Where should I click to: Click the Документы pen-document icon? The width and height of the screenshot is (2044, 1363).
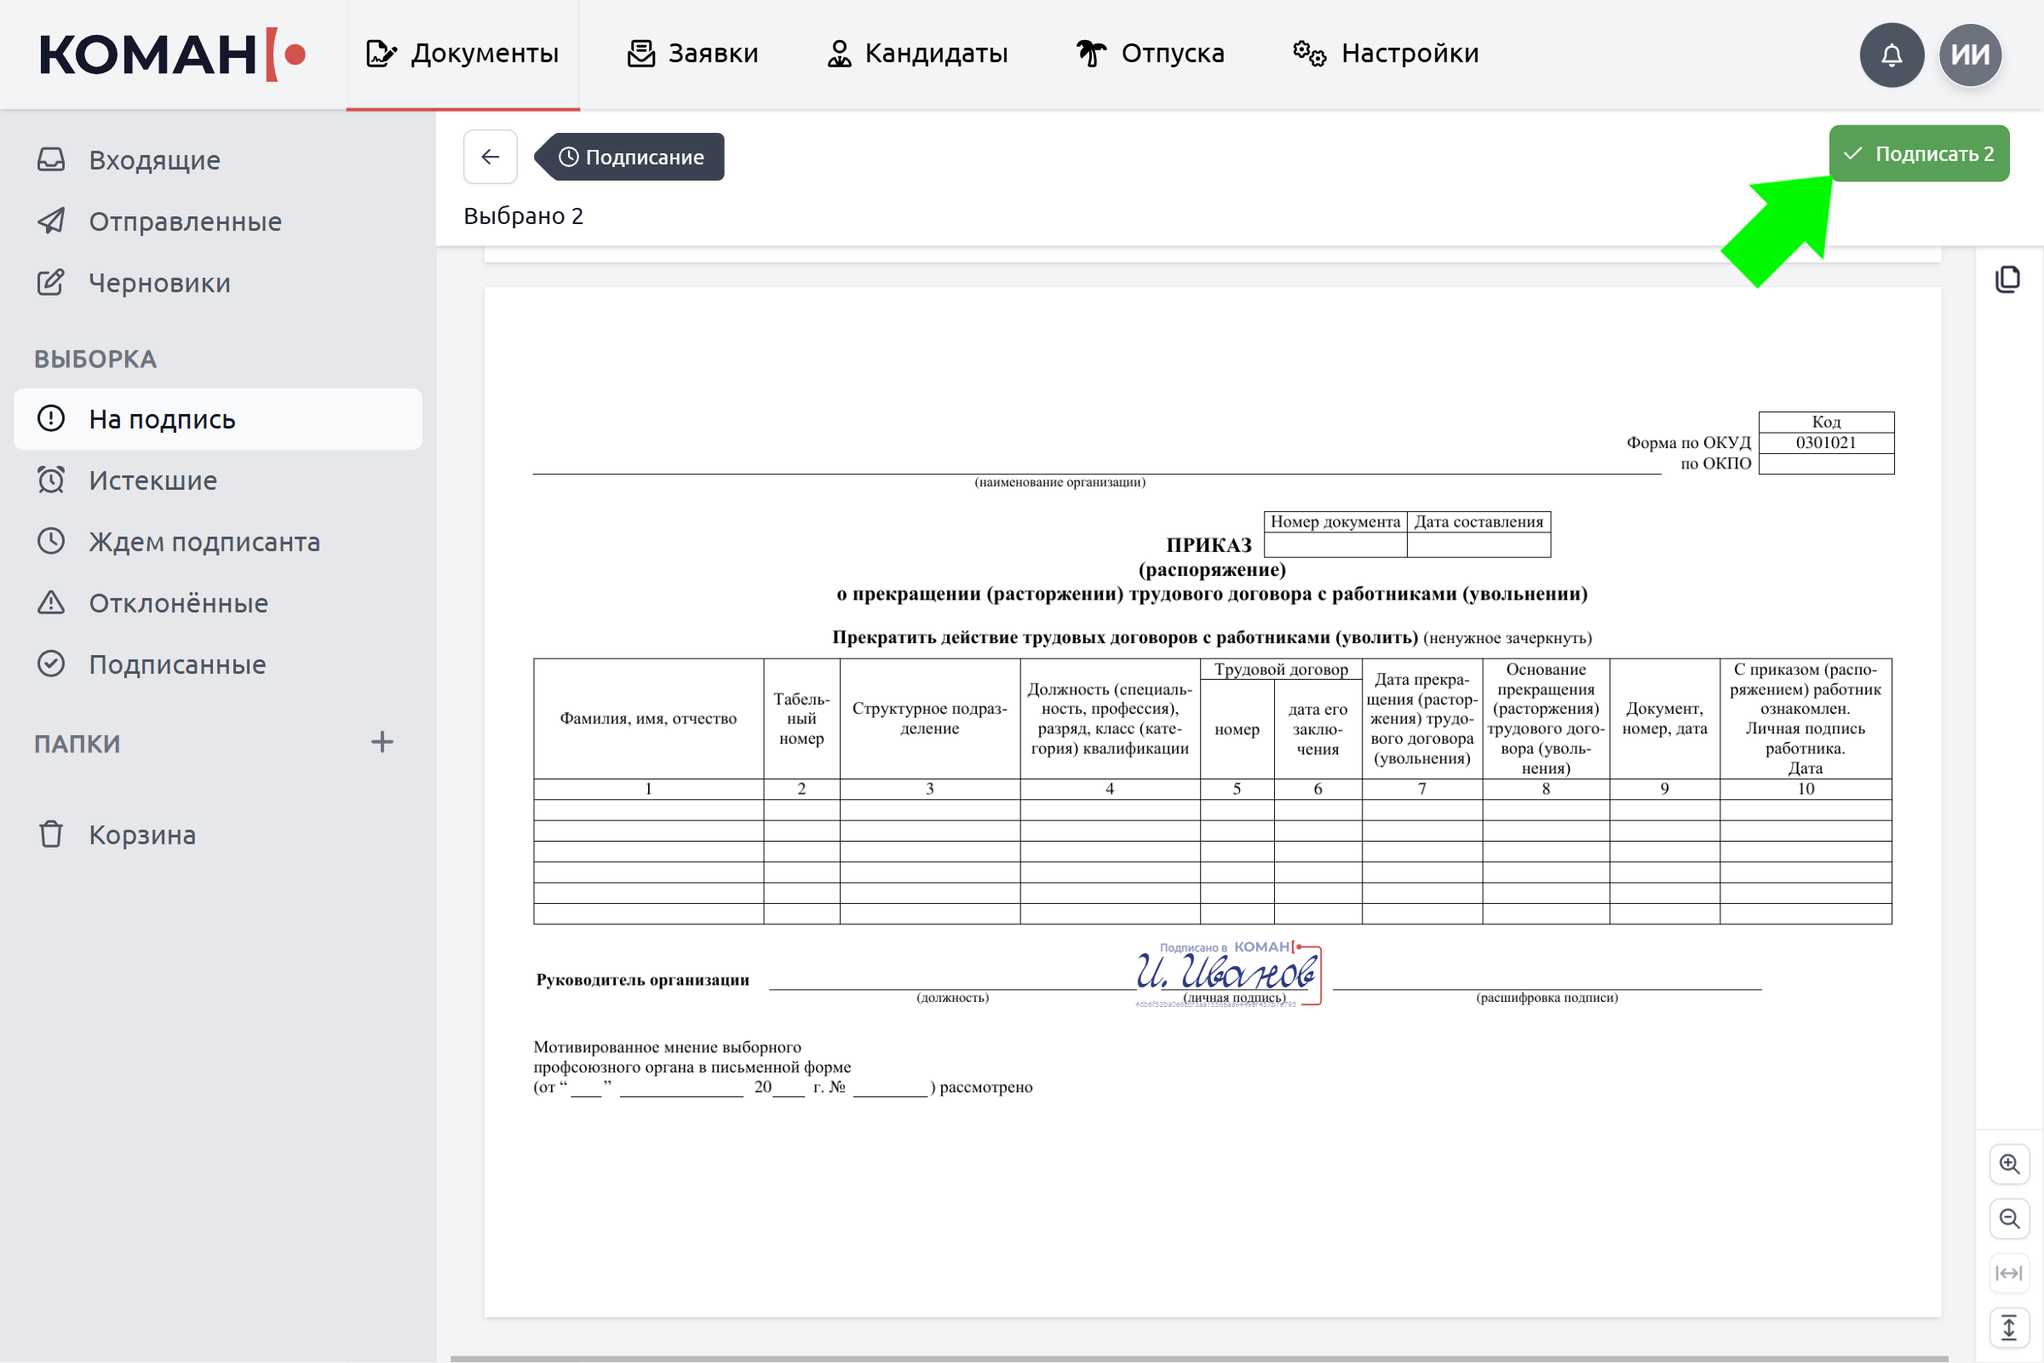click(381, 54)
